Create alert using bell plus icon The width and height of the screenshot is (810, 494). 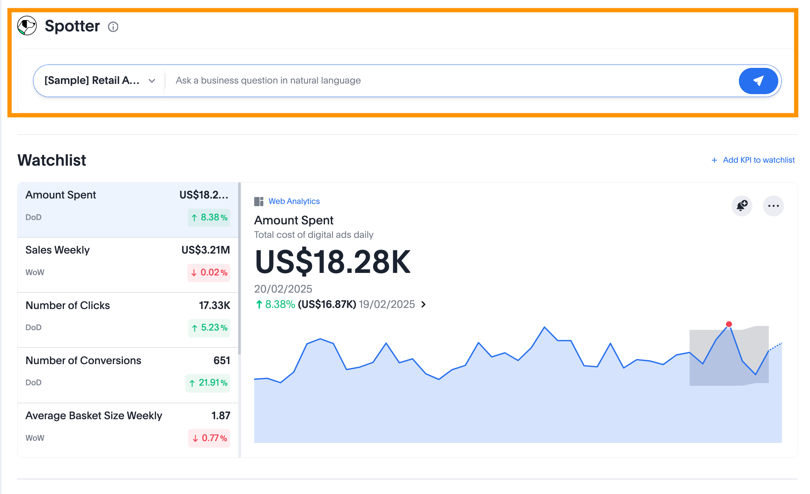coord(742,206)
